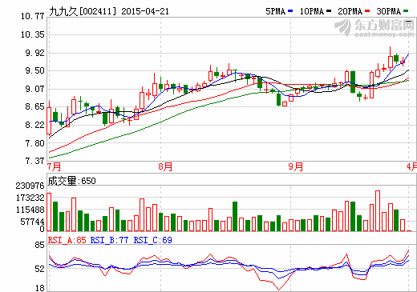Screen dimensions: 417x292
Task: Click the 8.22 price axis label
Action: point(34,125)
